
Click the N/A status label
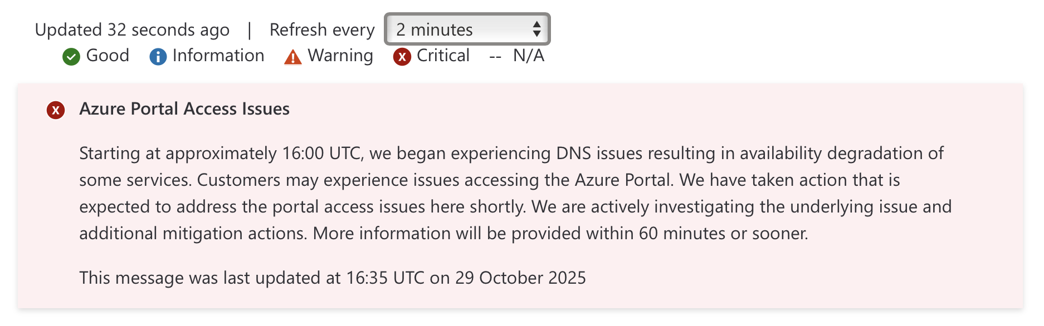[x=529, y=56]
